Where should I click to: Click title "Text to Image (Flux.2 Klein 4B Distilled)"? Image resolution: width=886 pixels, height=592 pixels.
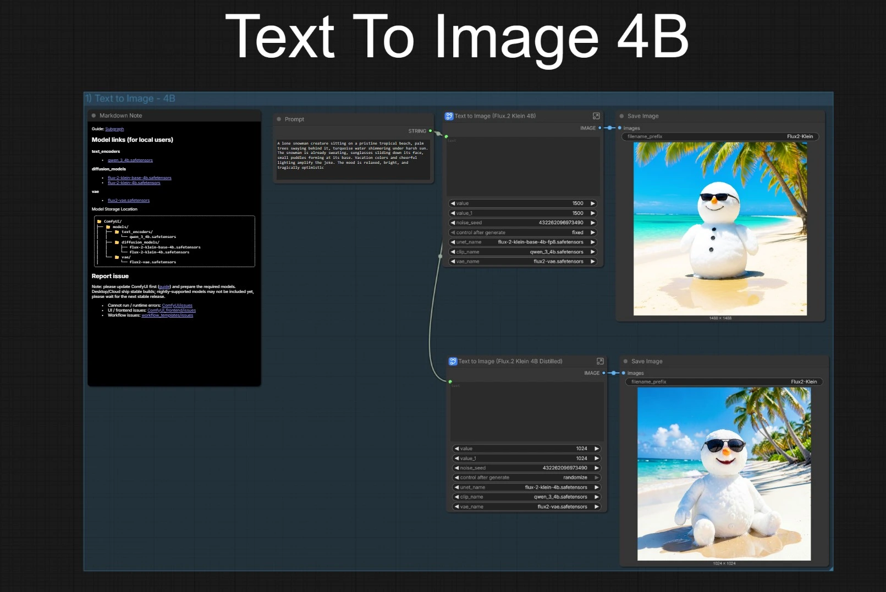pos(510,361)
